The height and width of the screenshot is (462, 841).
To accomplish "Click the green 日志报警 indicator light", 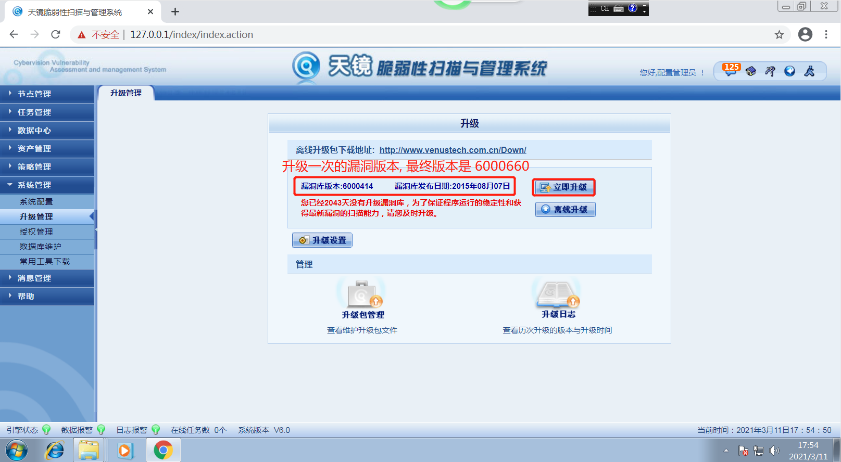I will [156, 430].
